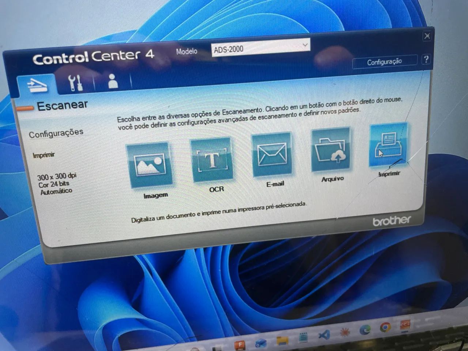Click the '300 x 300 dpi' setting text
Image resolution: width=468 pixels, height=351 pixels.
pyautogui.click(x=57, y=177)
